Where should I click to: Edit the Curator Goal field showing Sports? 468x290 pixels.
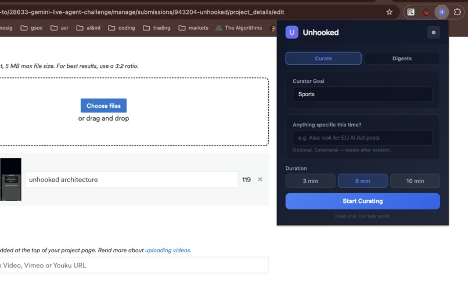click(x=363, y=94)
